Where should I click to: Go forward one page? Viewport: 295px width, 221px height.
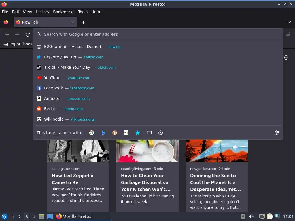point(17,35)
